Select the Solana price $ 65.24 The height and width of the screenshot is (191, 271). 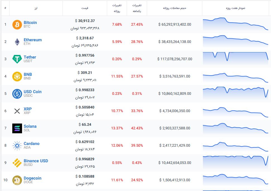(85, 125)
